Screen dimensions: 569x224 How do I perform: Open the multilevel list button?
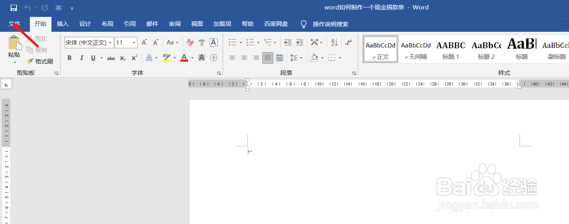pyautogui.click(x=267, y=42)
